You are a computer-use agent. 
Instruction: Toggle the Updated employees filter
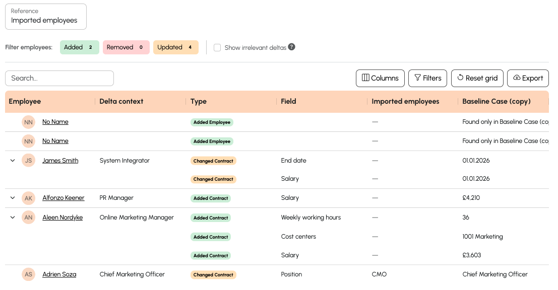[x=175, y=47]
